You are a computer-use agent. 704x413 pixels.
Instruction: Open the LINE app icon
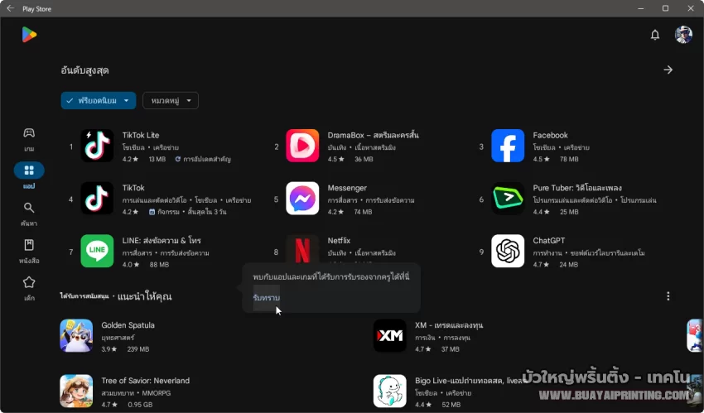point(97,252)
